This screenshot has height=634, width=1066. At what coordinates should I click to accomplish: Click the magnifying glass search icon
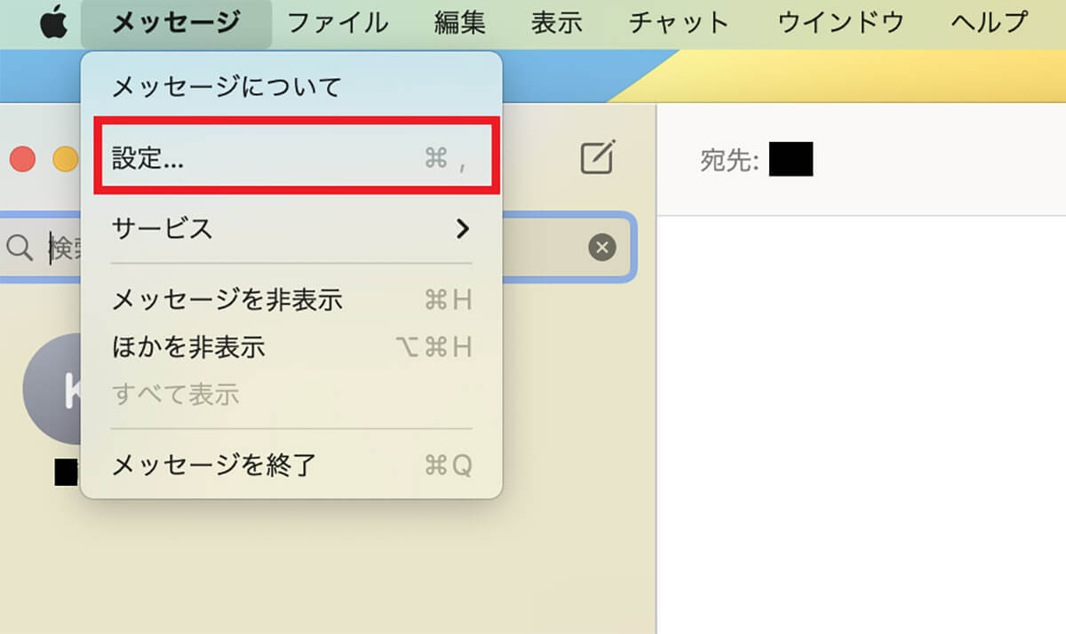pos(19,247)
